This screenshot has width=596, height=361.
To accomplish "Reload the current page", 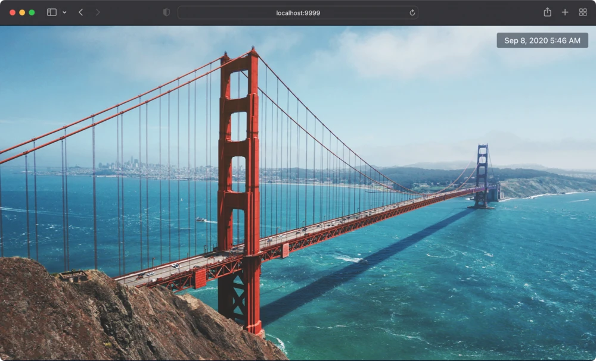I will point(412,12).
